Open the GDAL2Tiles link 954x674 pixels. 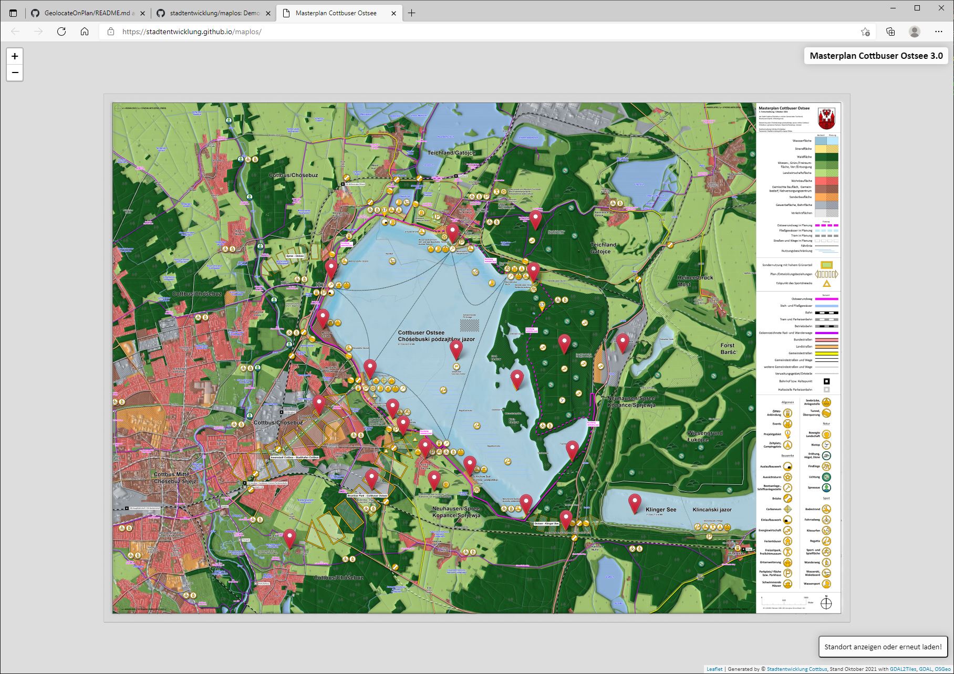pos(903,669)
